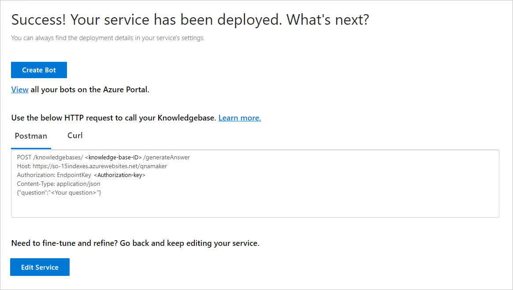Select the Curl tab
The width and height of the screenshot is (513, 290).
click(x=75, y=136)
